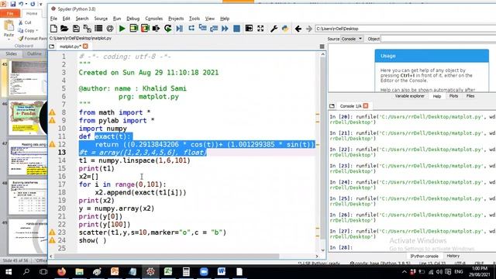Open Windows Start menu

(x=9, y=272)
